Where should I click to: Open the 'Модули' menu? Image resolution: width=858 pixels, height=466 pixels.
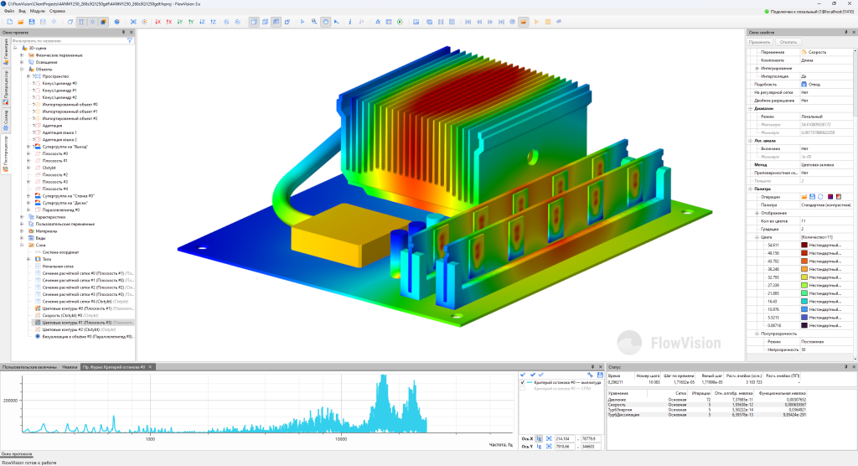coord(38,11)
